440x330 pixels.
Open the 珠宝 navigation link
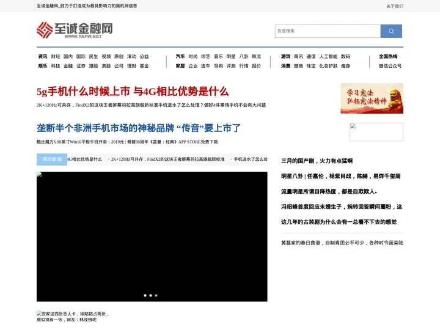(311, 66)
